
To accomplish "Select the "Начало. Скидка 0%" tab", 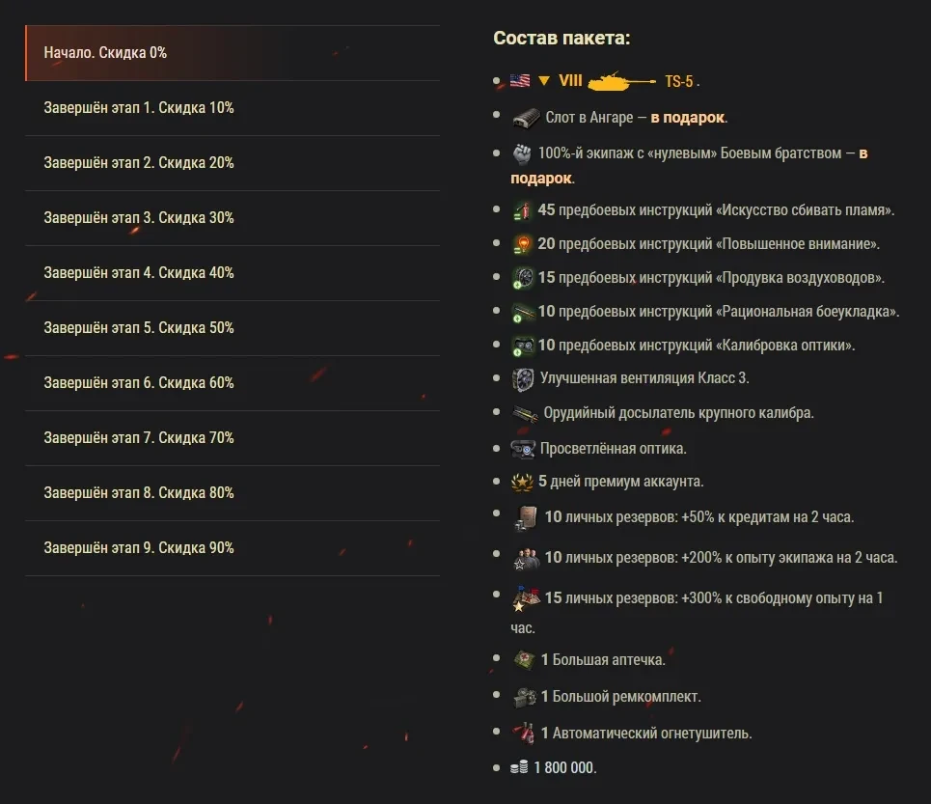I will [x=232, y=53].
